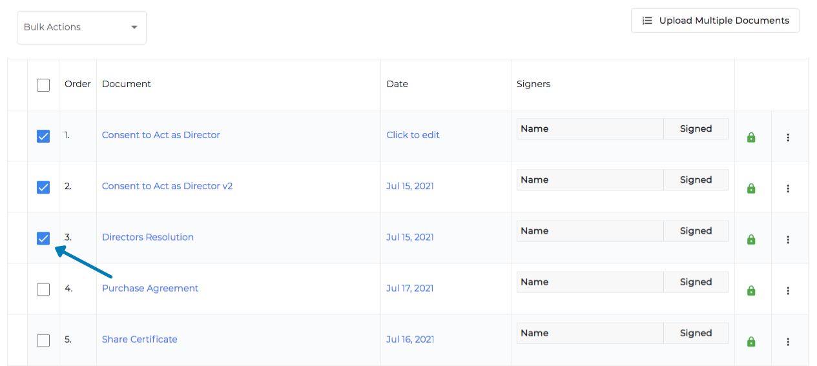Open more options for Purchase Agreement

[x=788, y=290]
